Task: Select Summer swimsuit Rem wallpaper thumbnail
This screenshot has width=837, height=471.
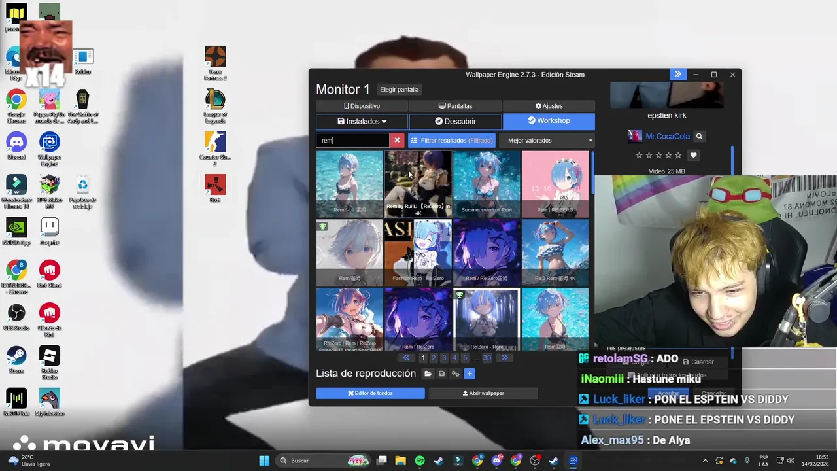Action: point(487,184)
